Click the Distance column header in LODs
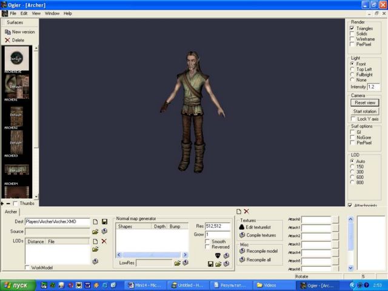The image size is (388, 291). (35, 241)
